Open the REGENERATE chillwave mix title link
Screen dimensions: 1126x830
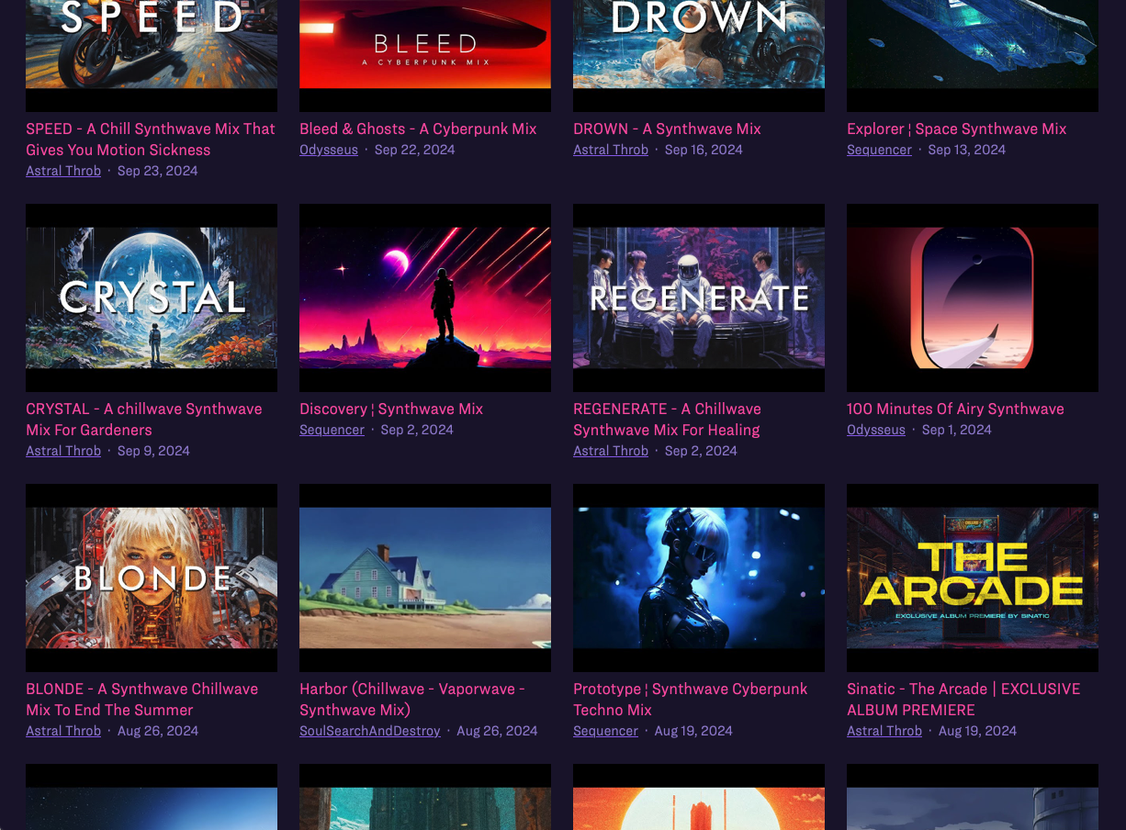[x=667, y=420]
